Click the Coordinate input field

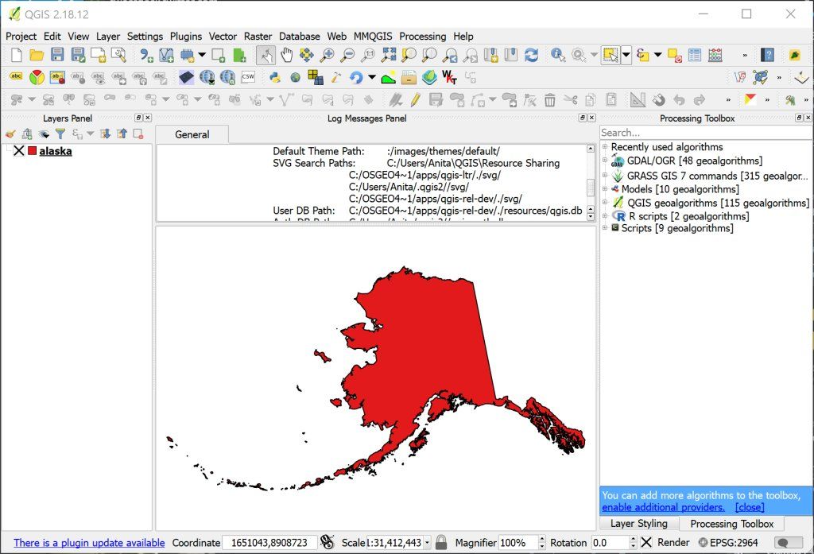click(269, 543)
